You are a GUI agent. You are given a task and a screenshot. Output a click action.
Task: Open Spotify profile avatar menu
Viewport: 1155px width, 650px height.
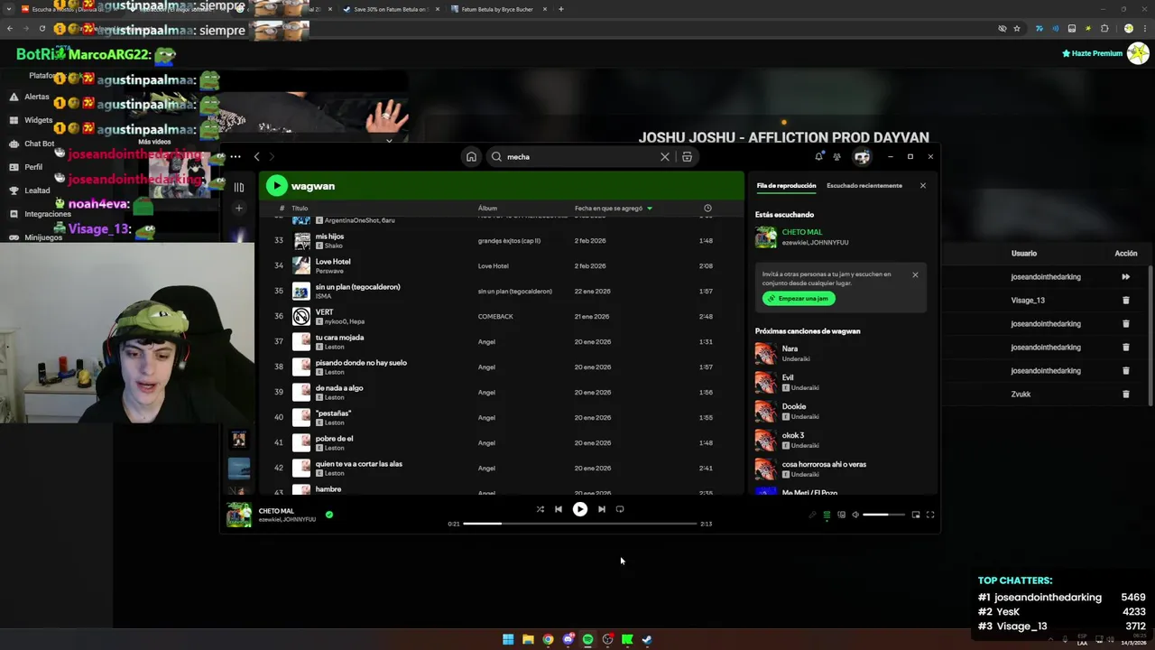pyautogui.click(x=862, y=157)
